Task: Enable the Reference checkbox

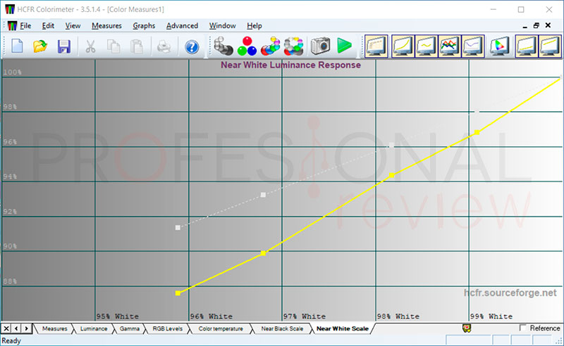Action: 523,328
